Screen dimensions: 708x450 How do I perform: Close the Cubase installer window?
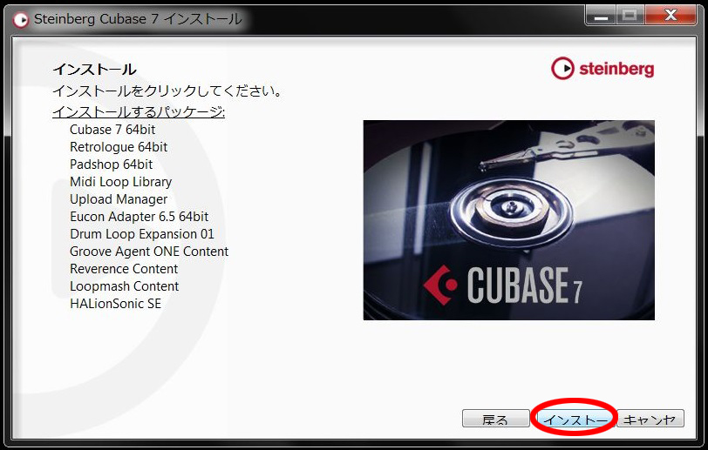coord(671,17)
